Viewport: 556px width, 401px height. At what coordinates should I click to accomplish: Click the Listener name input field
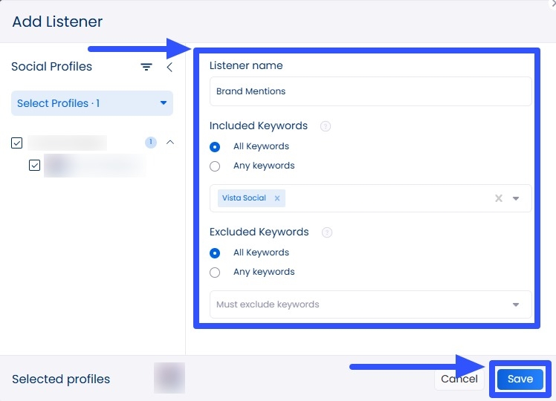pyautogui.click(x=370, y=91)
